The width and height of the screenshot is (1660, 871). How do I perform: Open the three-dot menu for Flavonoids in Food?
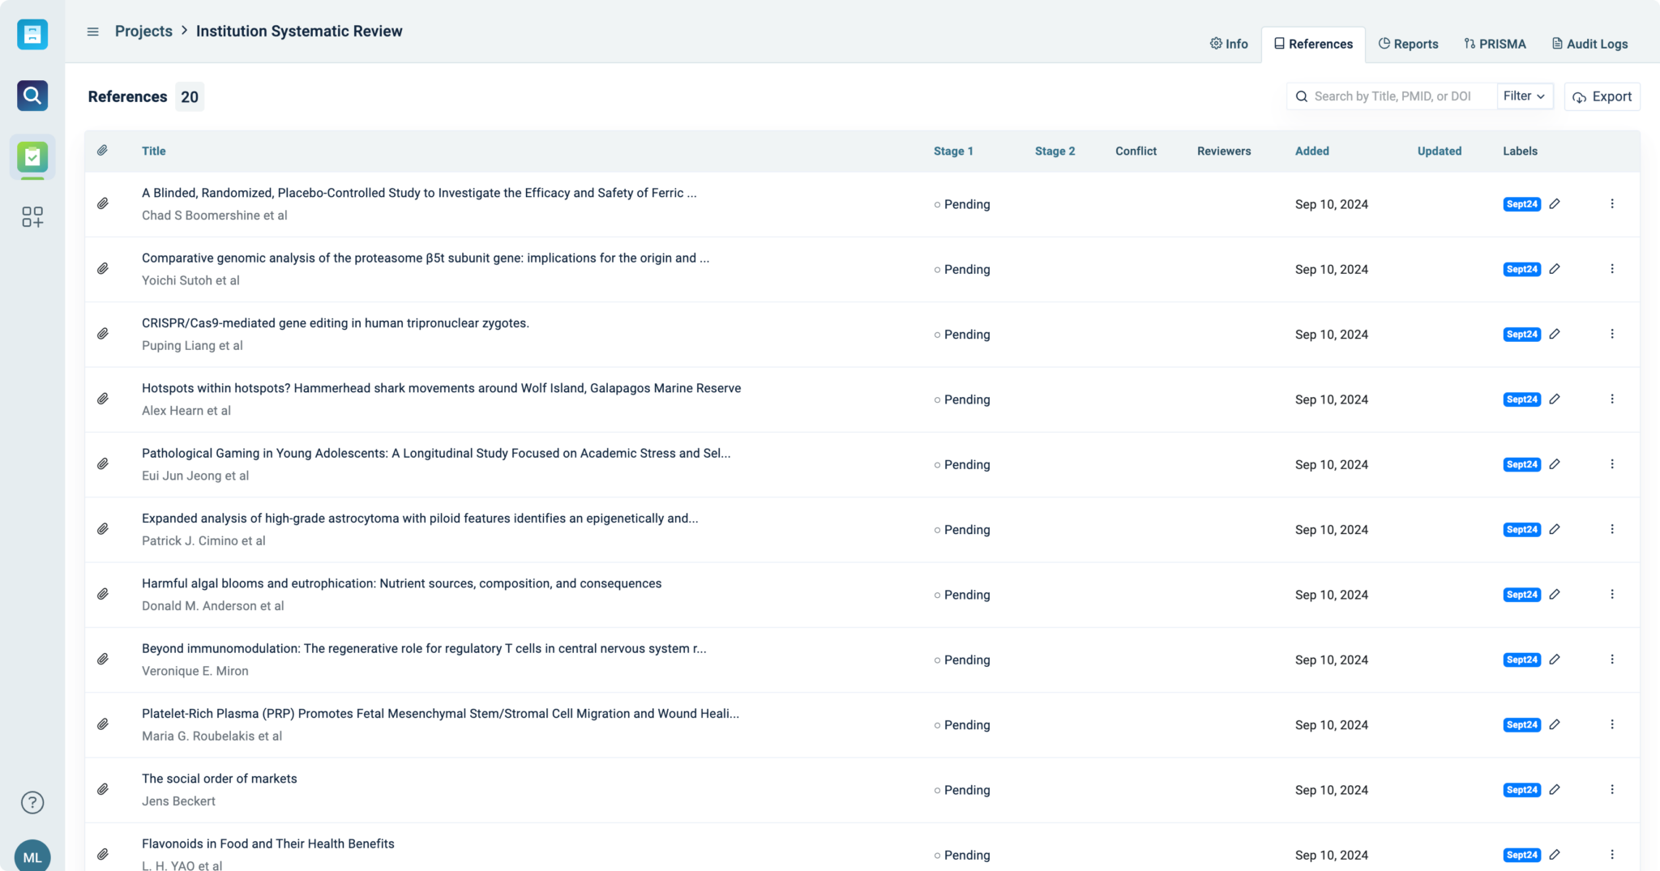1611,855
